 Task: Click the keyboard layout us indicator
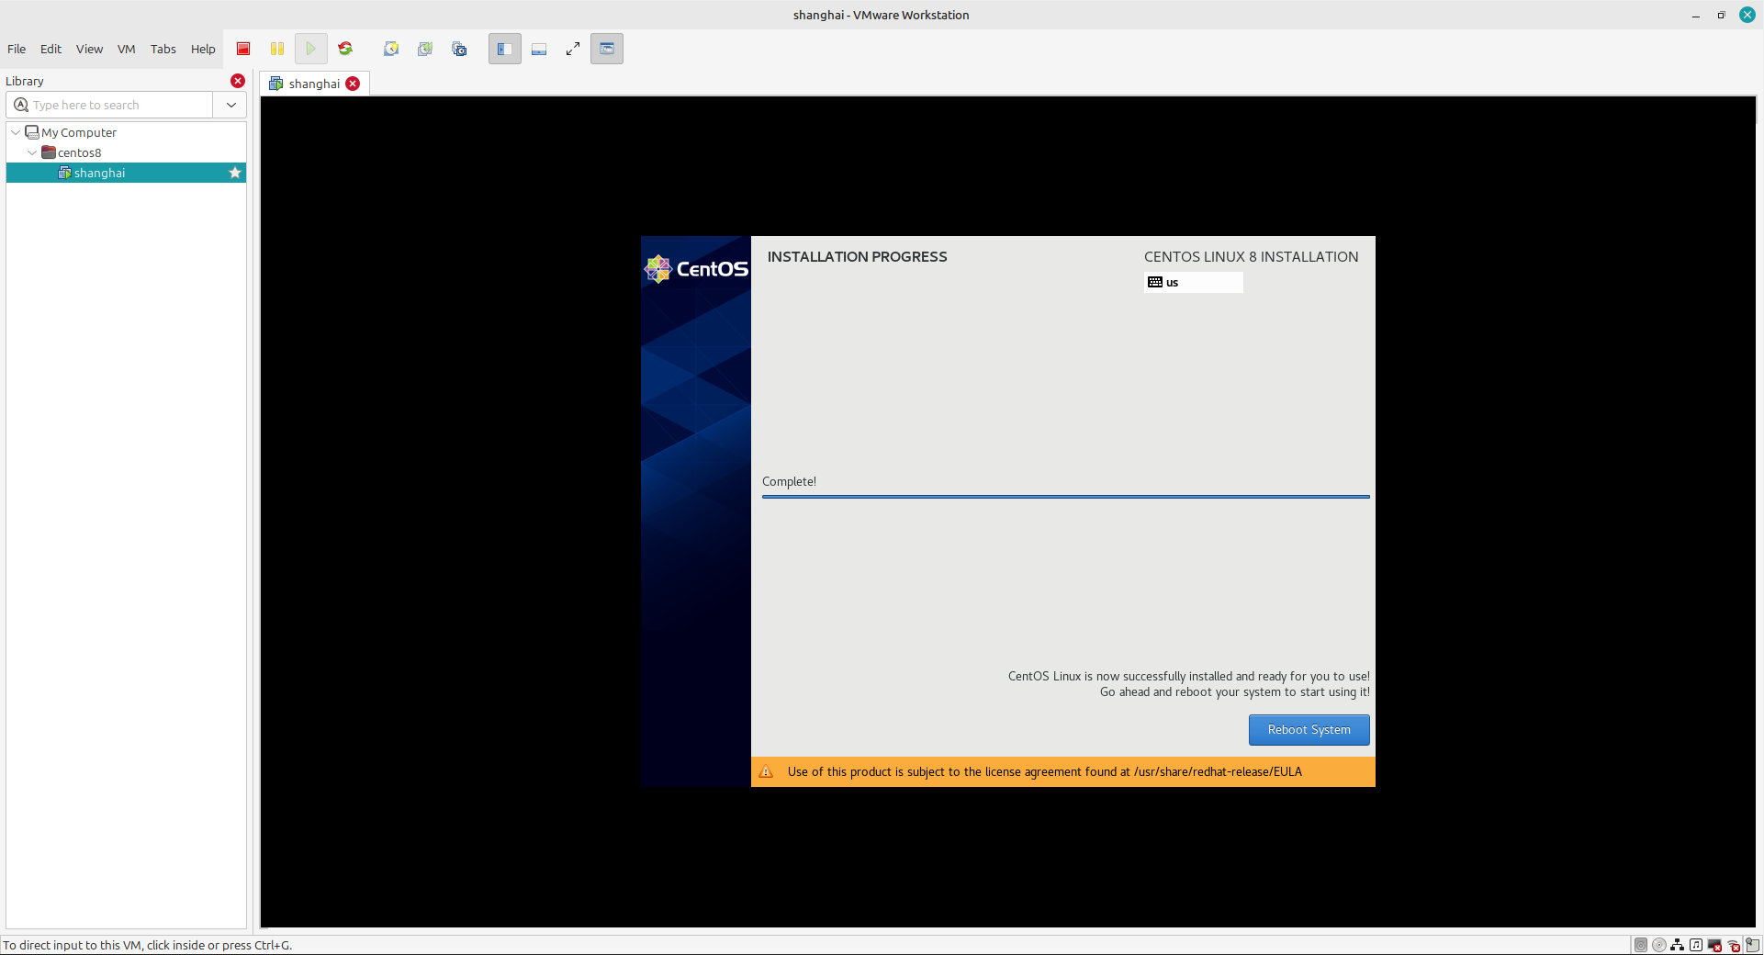(1194, 282)
